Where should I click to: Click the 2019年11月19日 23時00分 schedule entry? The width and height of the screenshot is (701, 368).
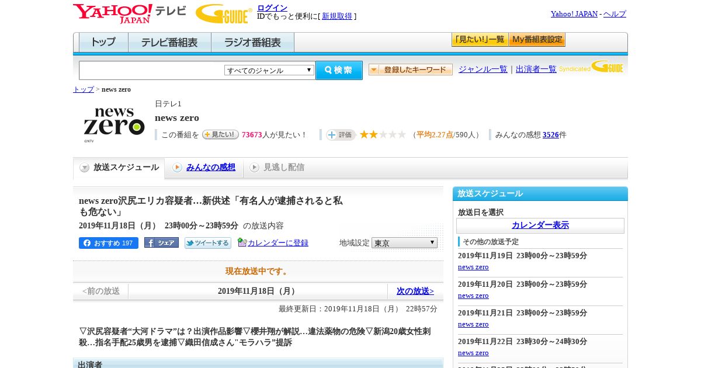[x=522, y=256]
